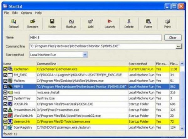Click the Delete scissors icon
This screenshot has width=188, height=139.
tap(129, 22)
